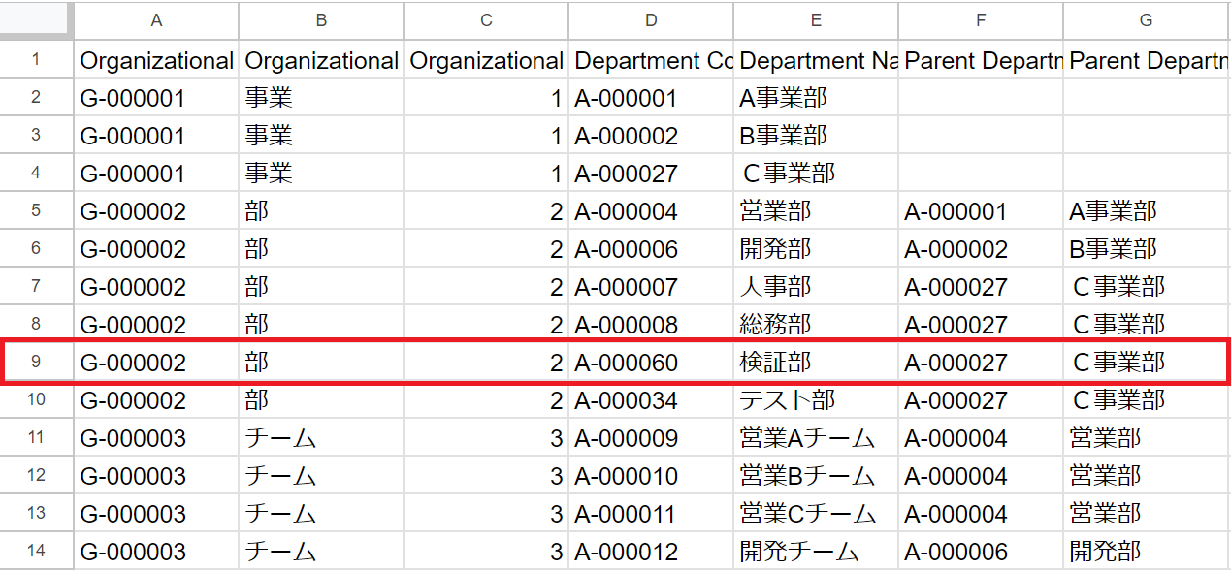Select column D header
Viewport: 1231px width, 570px height.
point(651,19)
